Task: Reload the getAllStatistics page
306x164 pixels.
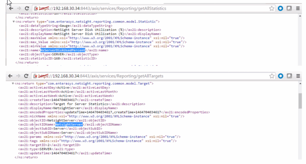Action: (x=27, y=8)
